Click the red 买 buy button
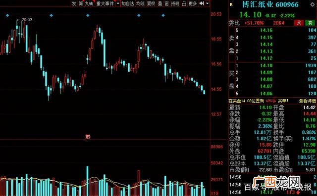 [299, 23]
